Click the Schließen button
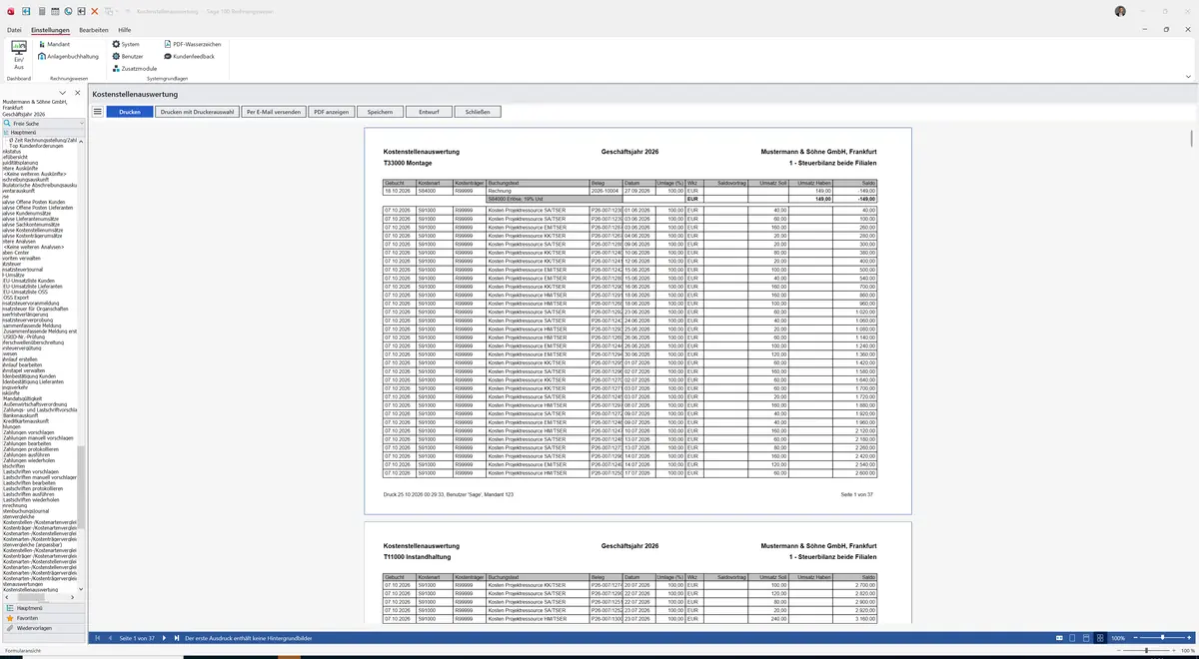The width and height of the screenshot is (1199, 659). 478,112
